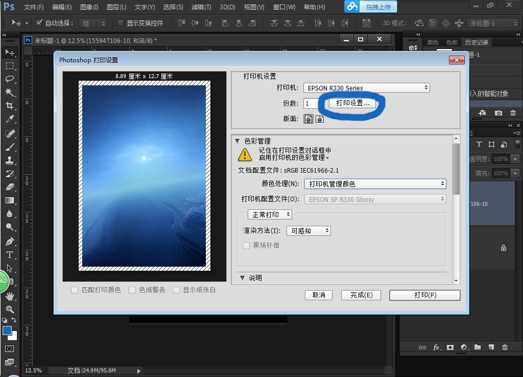Check the 显示变换控件 option
Image resolution: width=523 pixels, height=377 pixels.
click(x=121, y=22)
